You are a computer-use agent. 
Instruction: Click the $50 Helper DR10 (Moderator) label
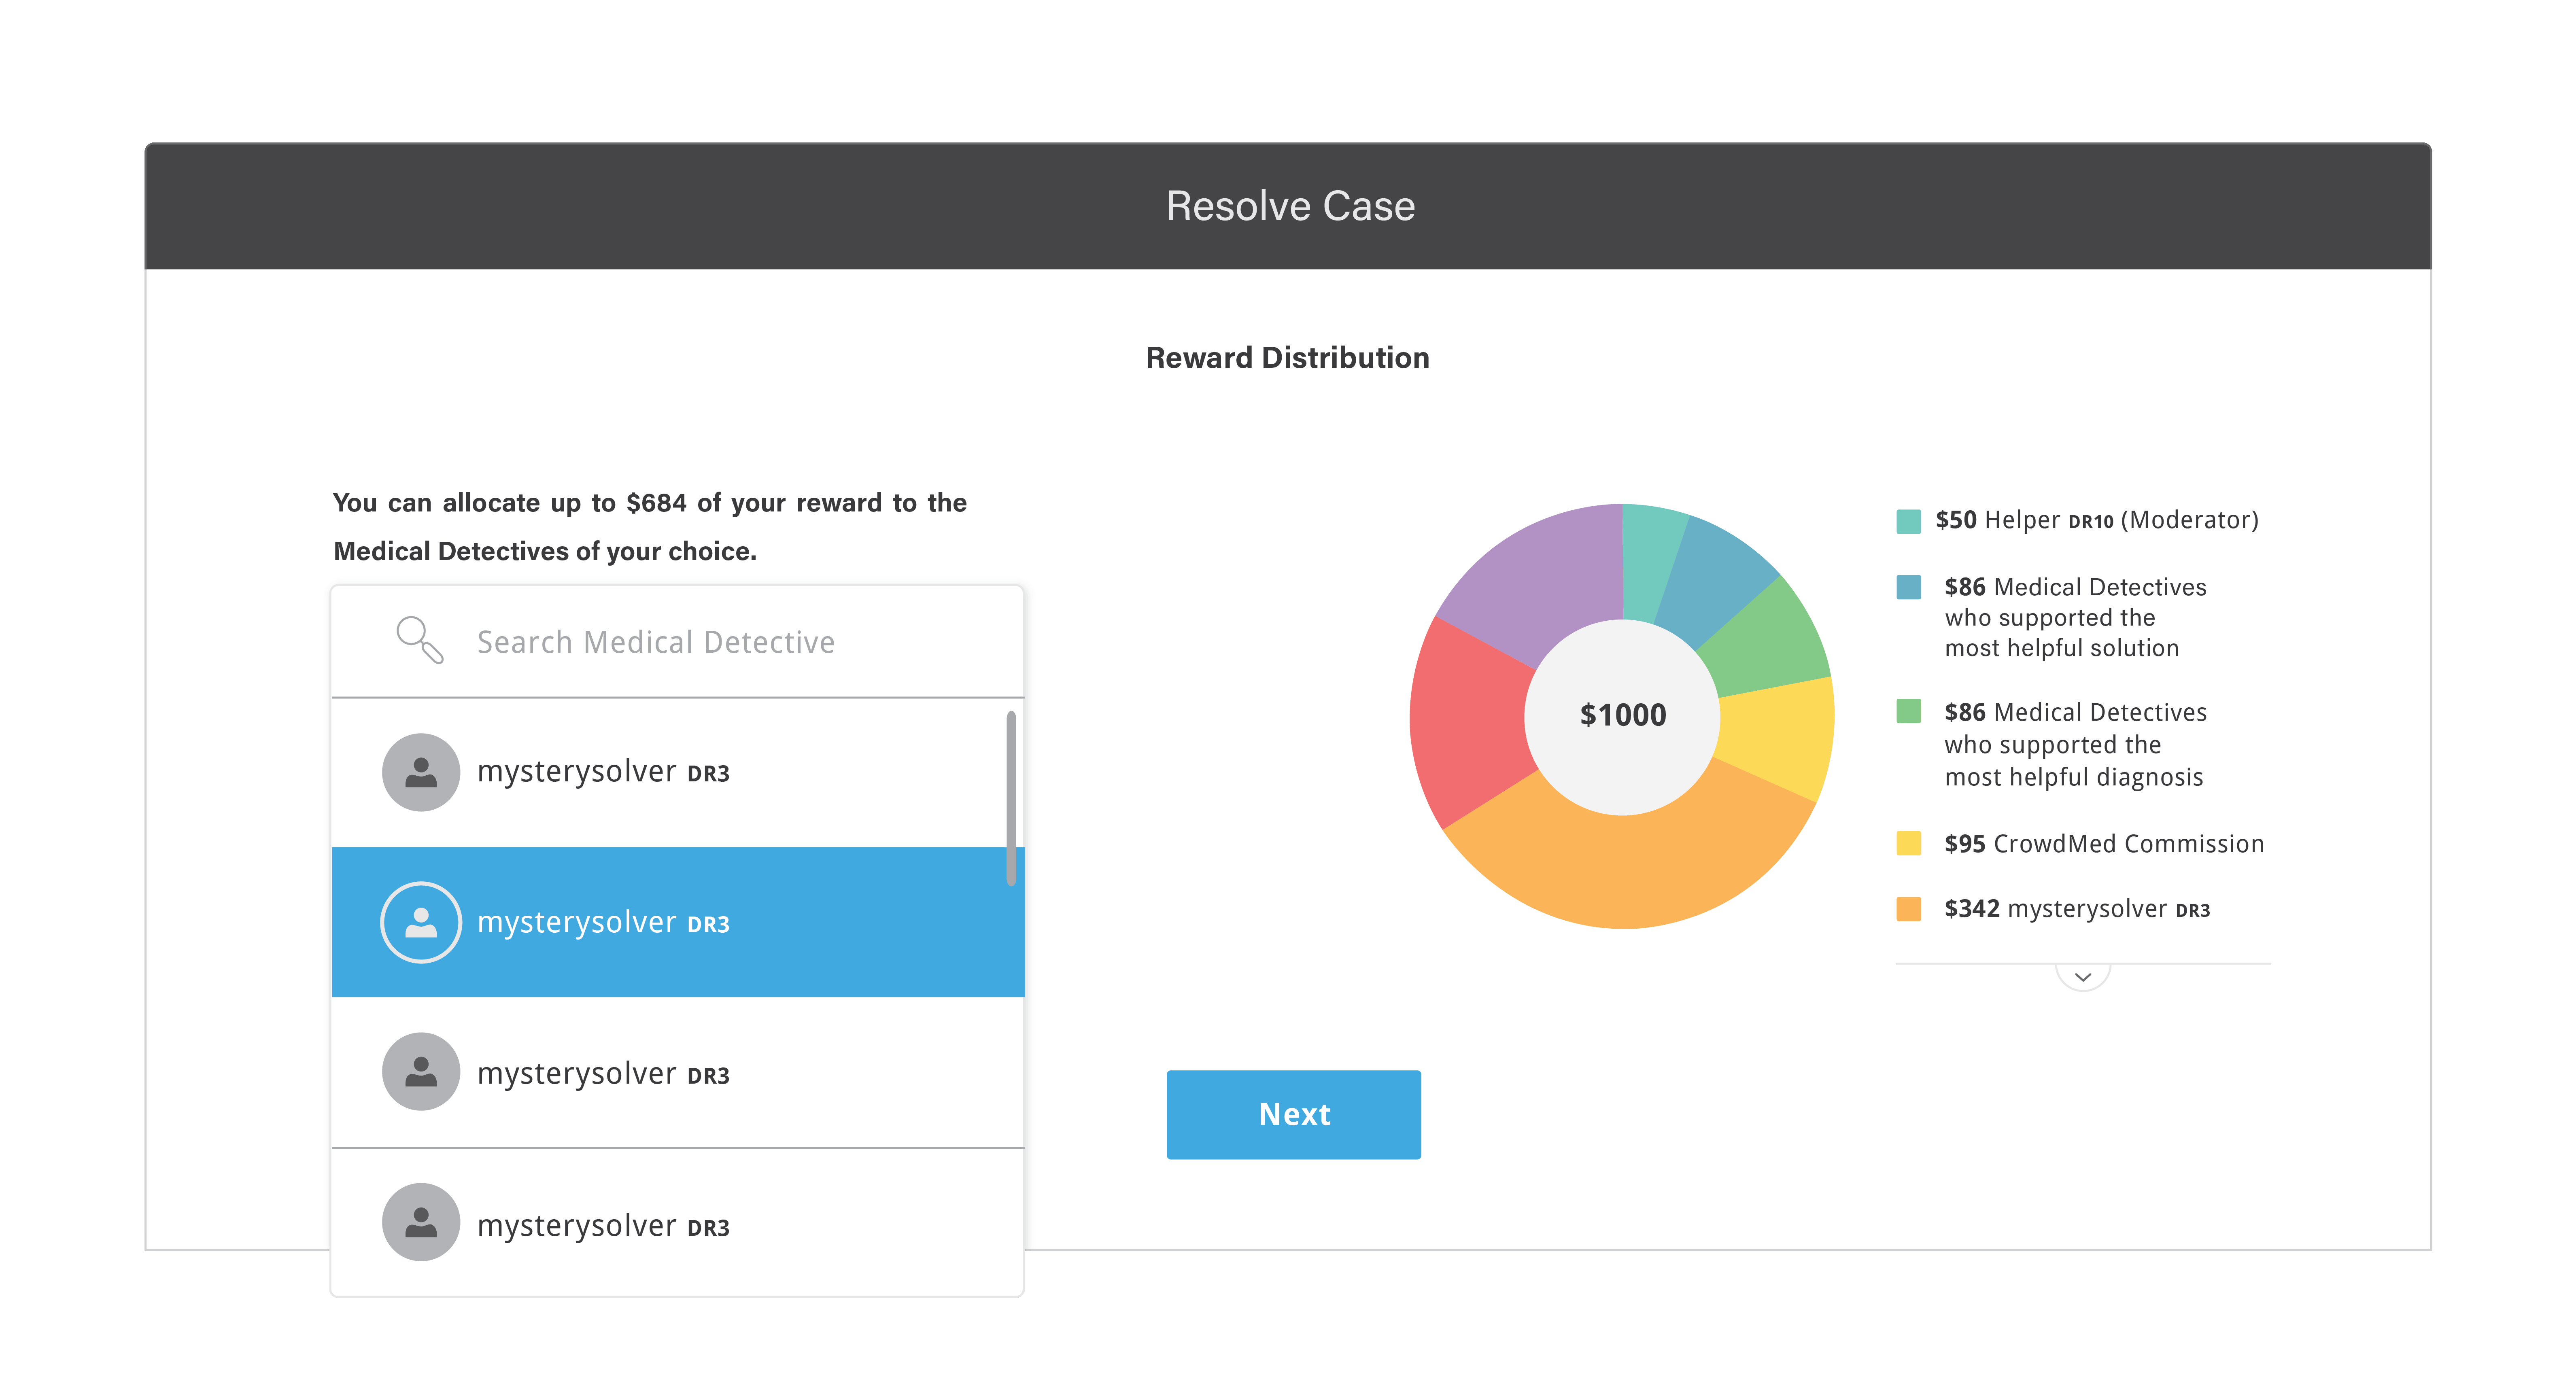pos(2097,520)
